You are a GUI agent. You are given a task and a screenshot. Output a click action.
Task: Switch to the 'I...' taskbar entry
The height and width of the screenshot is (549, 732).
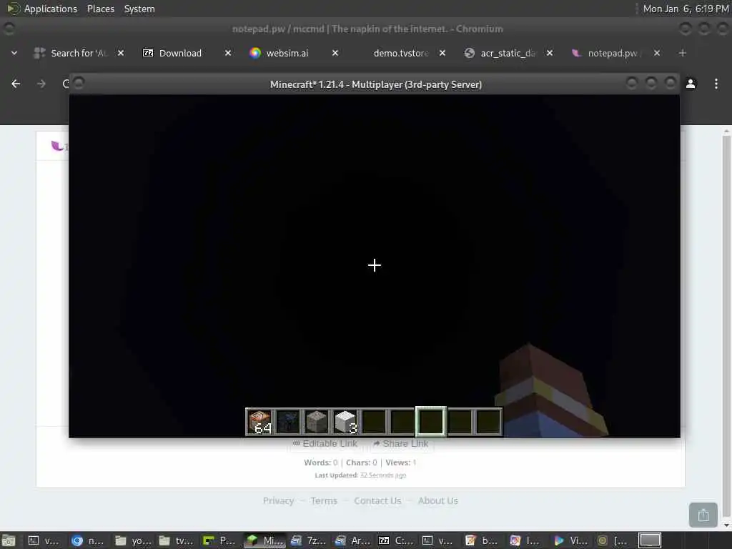[x=525, y=540]
